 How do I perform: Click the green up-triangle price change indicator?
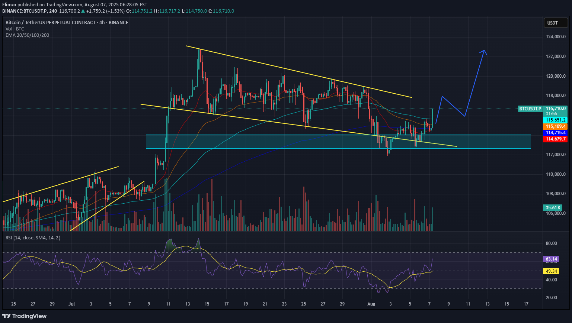pos(84,11)
